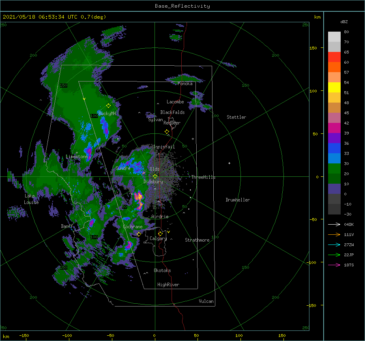The width and height of the screenshot is (365, 341).
Task: Click the Lake Louise label
Action: pos(31,199)
